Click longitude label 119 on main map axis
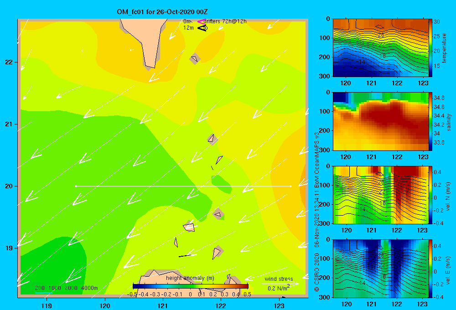 [x=47, y=306]
